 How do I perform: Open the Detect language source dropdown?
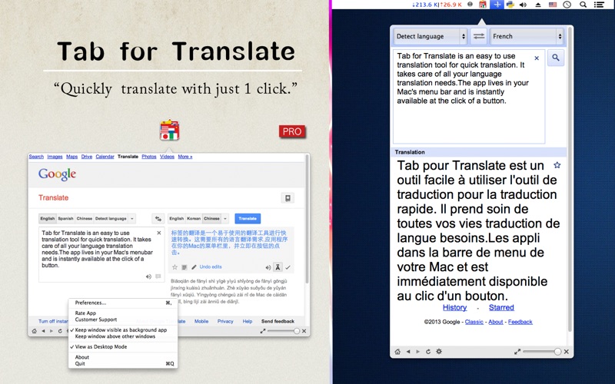point(430,36)
